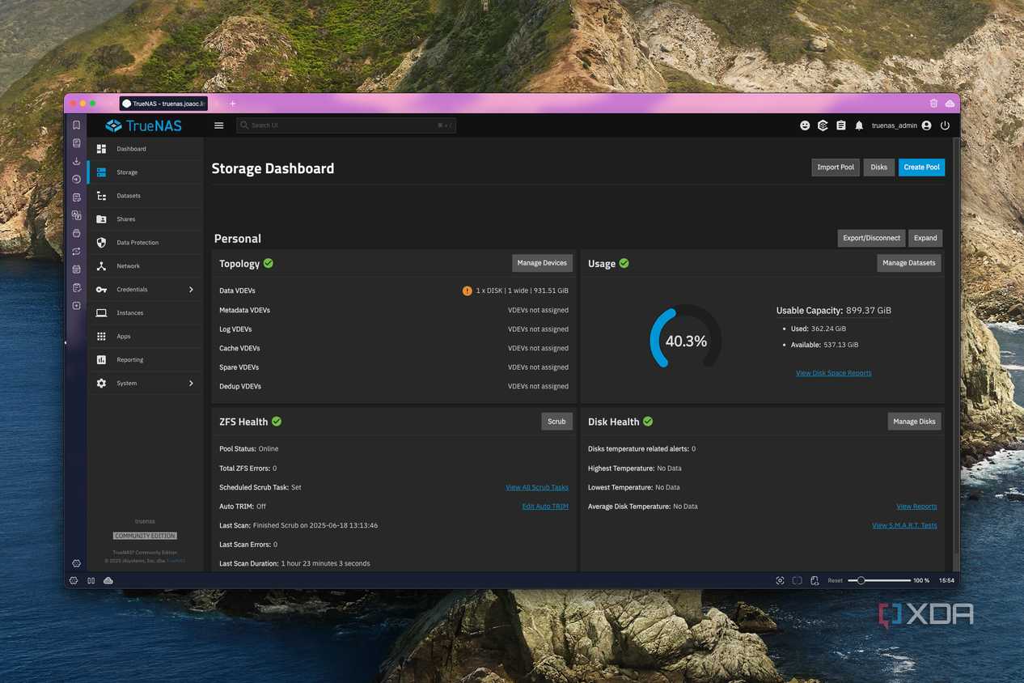This screenshot has width=1024, height=683.
Task: Open the View Disk Space Reports link
Action: (833, 373)
